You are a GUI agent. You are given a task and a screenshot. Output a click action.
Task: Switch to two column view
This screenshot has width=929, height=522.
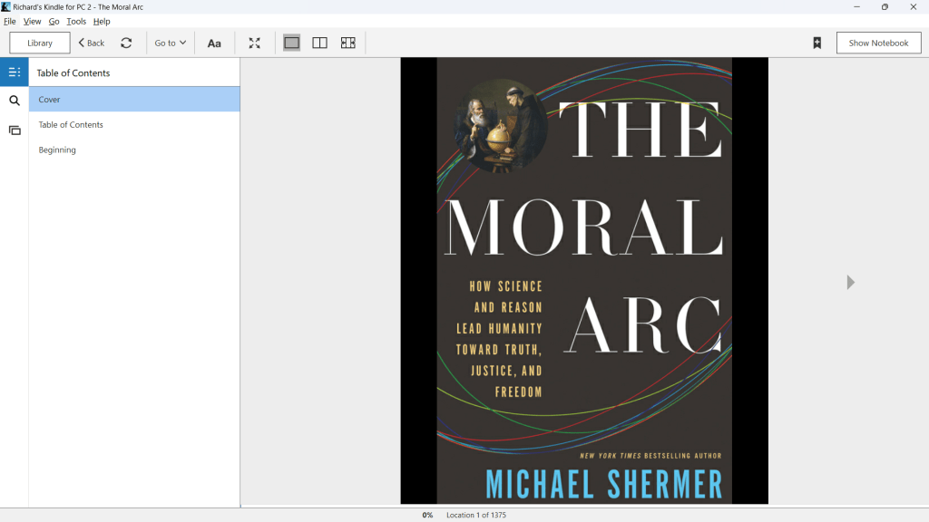[x=319, y=43]
